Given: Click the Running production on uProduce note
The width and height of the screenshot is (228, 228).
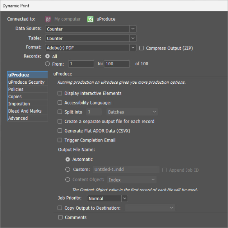Looking at the screenshot, I should [122, 82].
